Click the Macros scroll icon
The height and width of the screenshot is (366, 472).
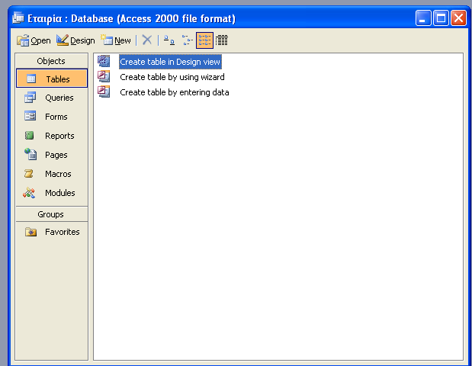point(29,173)
